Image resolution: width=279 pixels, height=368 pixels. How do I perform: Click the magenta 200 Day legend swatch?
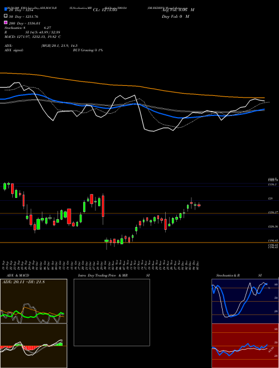(x=6, y=22)
